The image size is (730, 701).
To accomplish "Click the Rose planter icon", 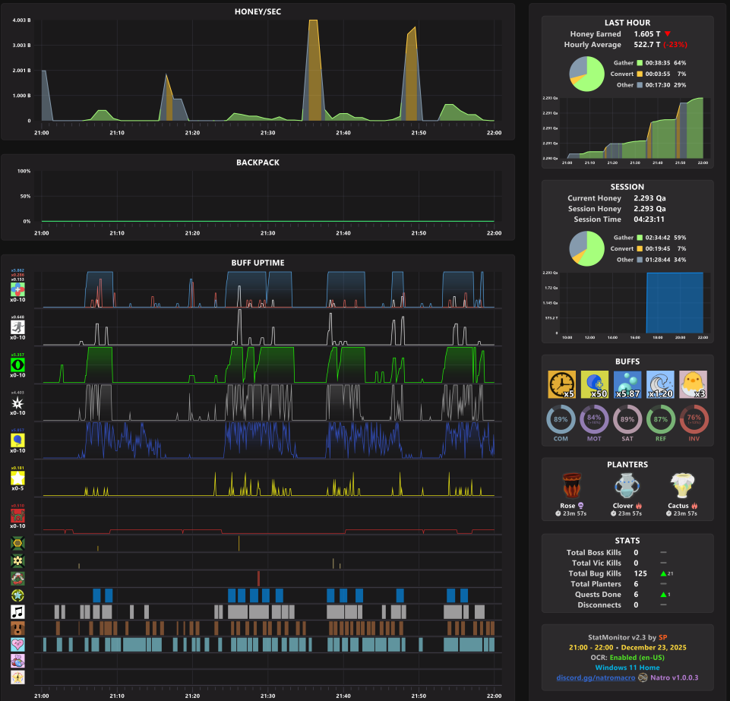I will [572, 486].
